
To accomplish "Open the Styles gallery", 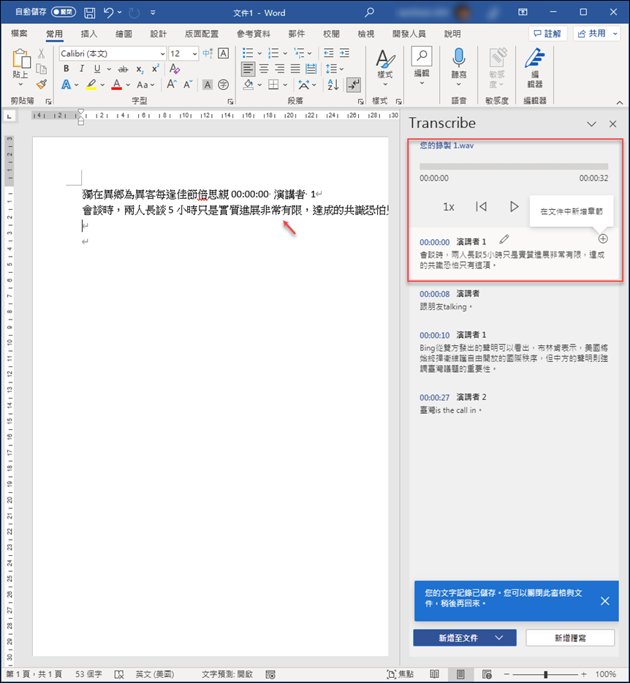I will (385, 67).
